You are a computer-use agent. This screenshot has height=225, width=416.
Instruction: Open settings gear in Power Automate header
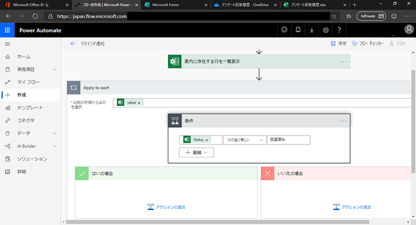click(x=326, y=30)
